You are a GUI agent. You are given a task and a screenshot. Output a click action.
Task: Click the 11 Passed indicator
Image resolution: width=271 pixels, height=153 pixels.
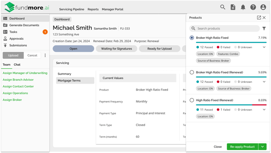pyautogui.click(x=205, y=110)
